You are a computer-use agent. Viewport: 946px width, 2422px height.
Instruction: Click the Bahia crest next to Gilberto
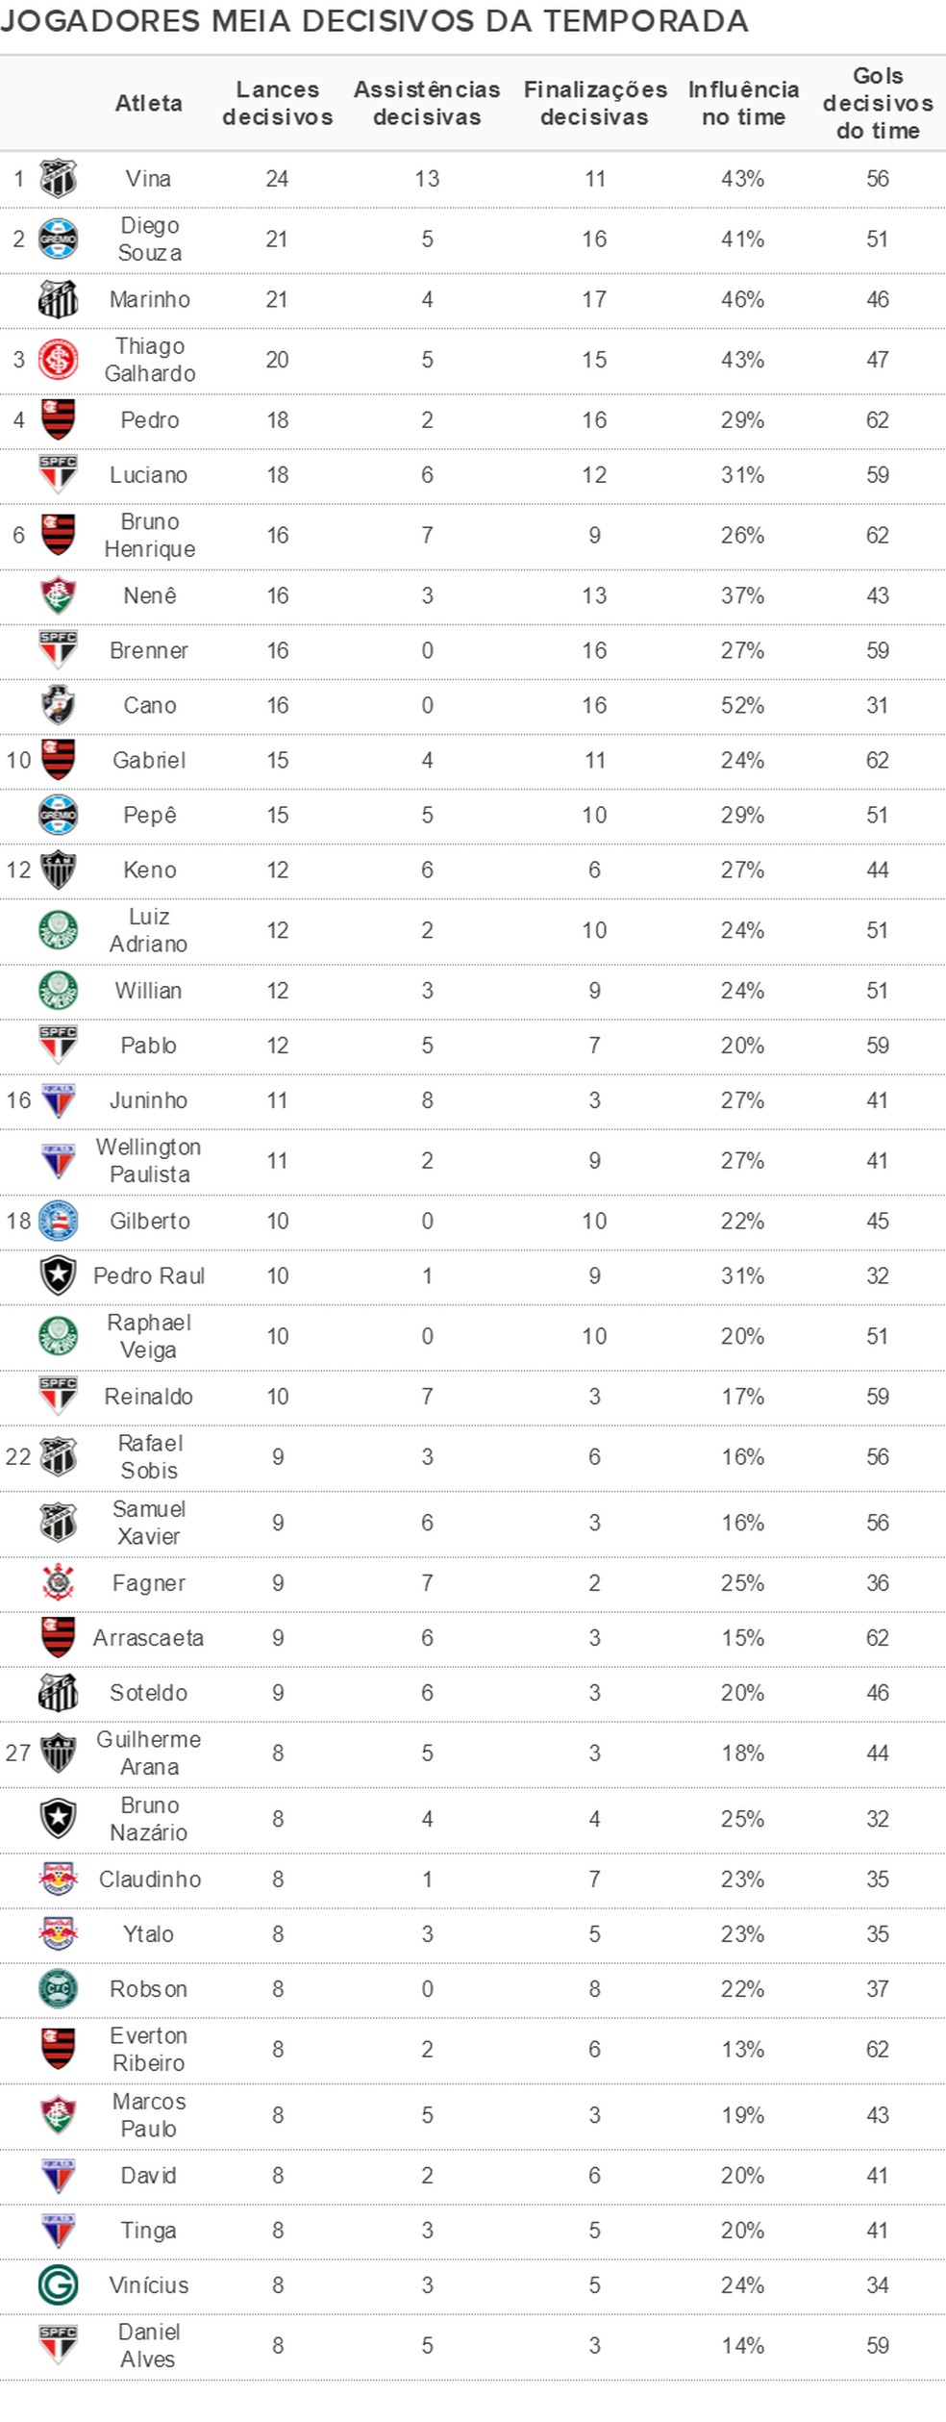point(58,1221)
